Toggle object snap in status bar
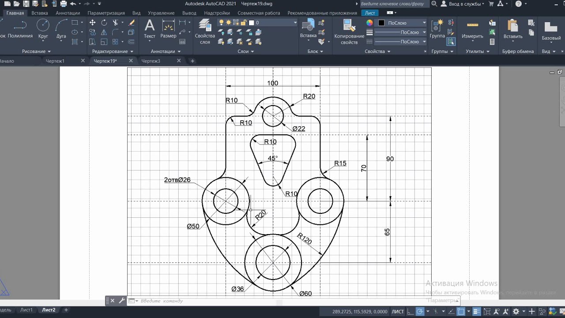This screenshot has width=565, height=318. pos(461,311)
